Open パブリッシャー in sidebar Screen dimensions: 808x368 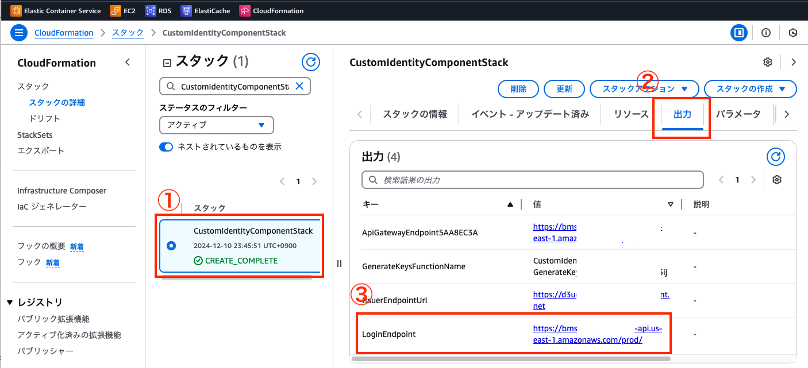tap(45, 351)
